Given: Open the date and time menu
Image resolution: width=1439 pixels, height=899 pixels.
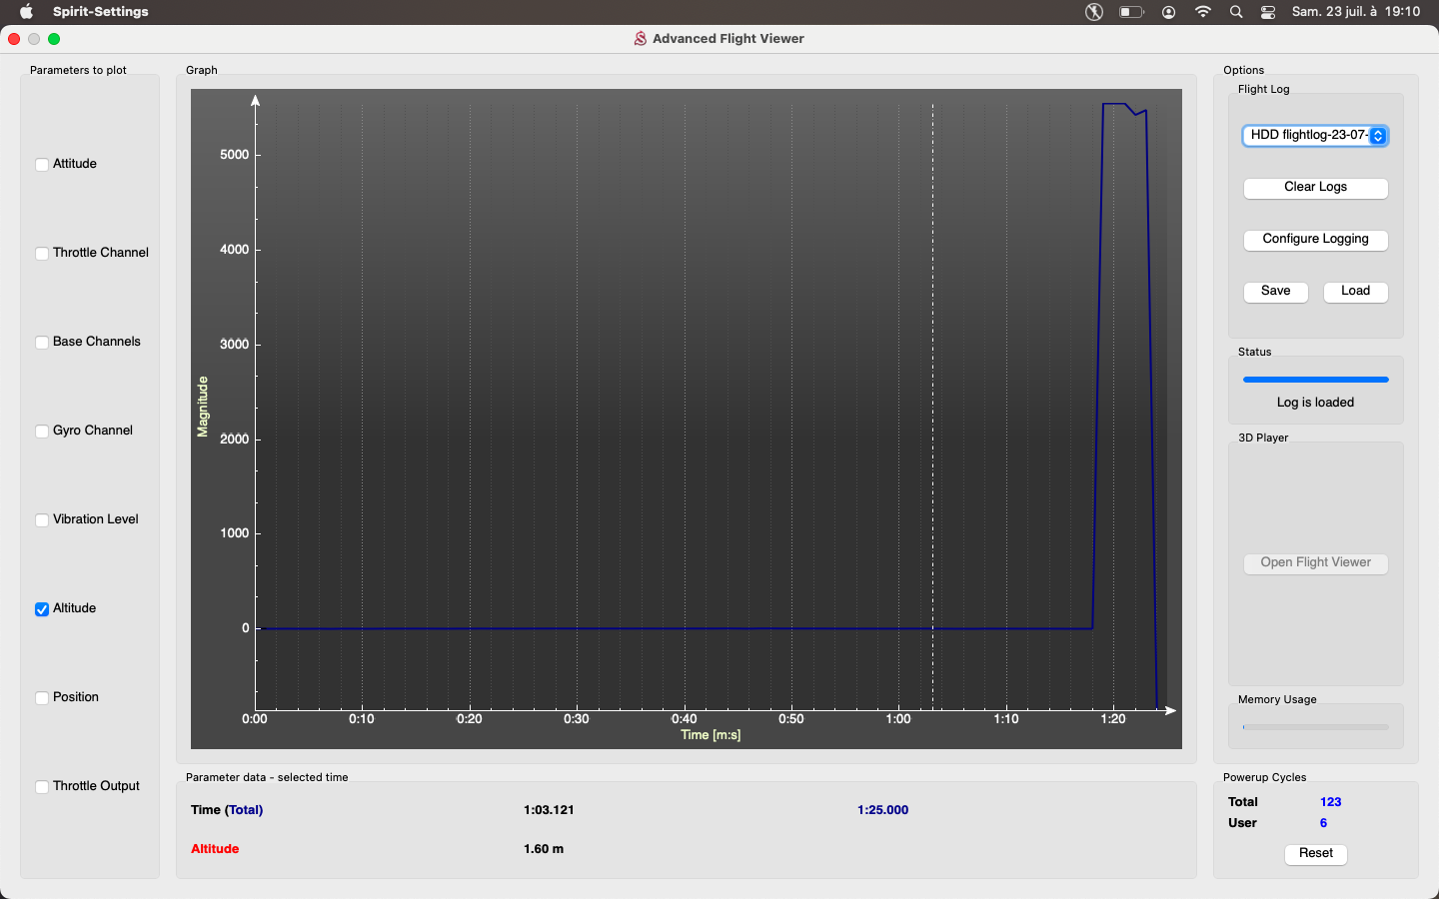Looking at the screenshot, I should tap(1355, 12).
